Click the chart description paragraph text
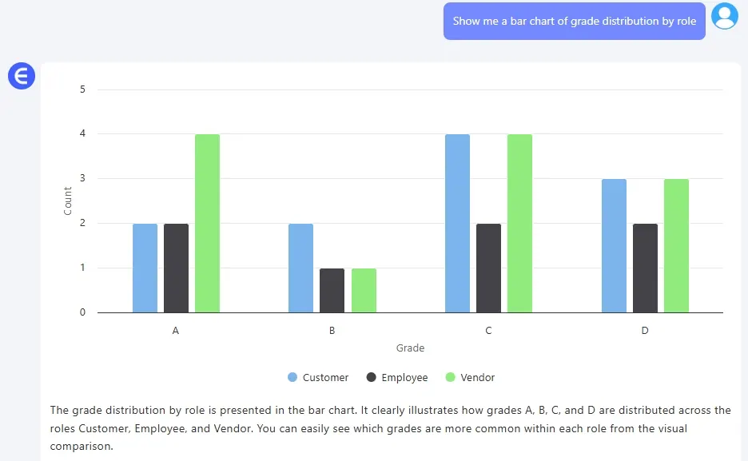Image resolution: width=748 pixels, height=461 pixels. coord(390,428)
